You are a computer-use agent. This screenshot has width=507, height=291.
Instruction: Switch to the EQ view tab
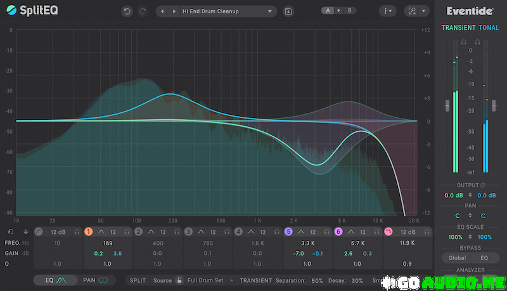[55, 280]
